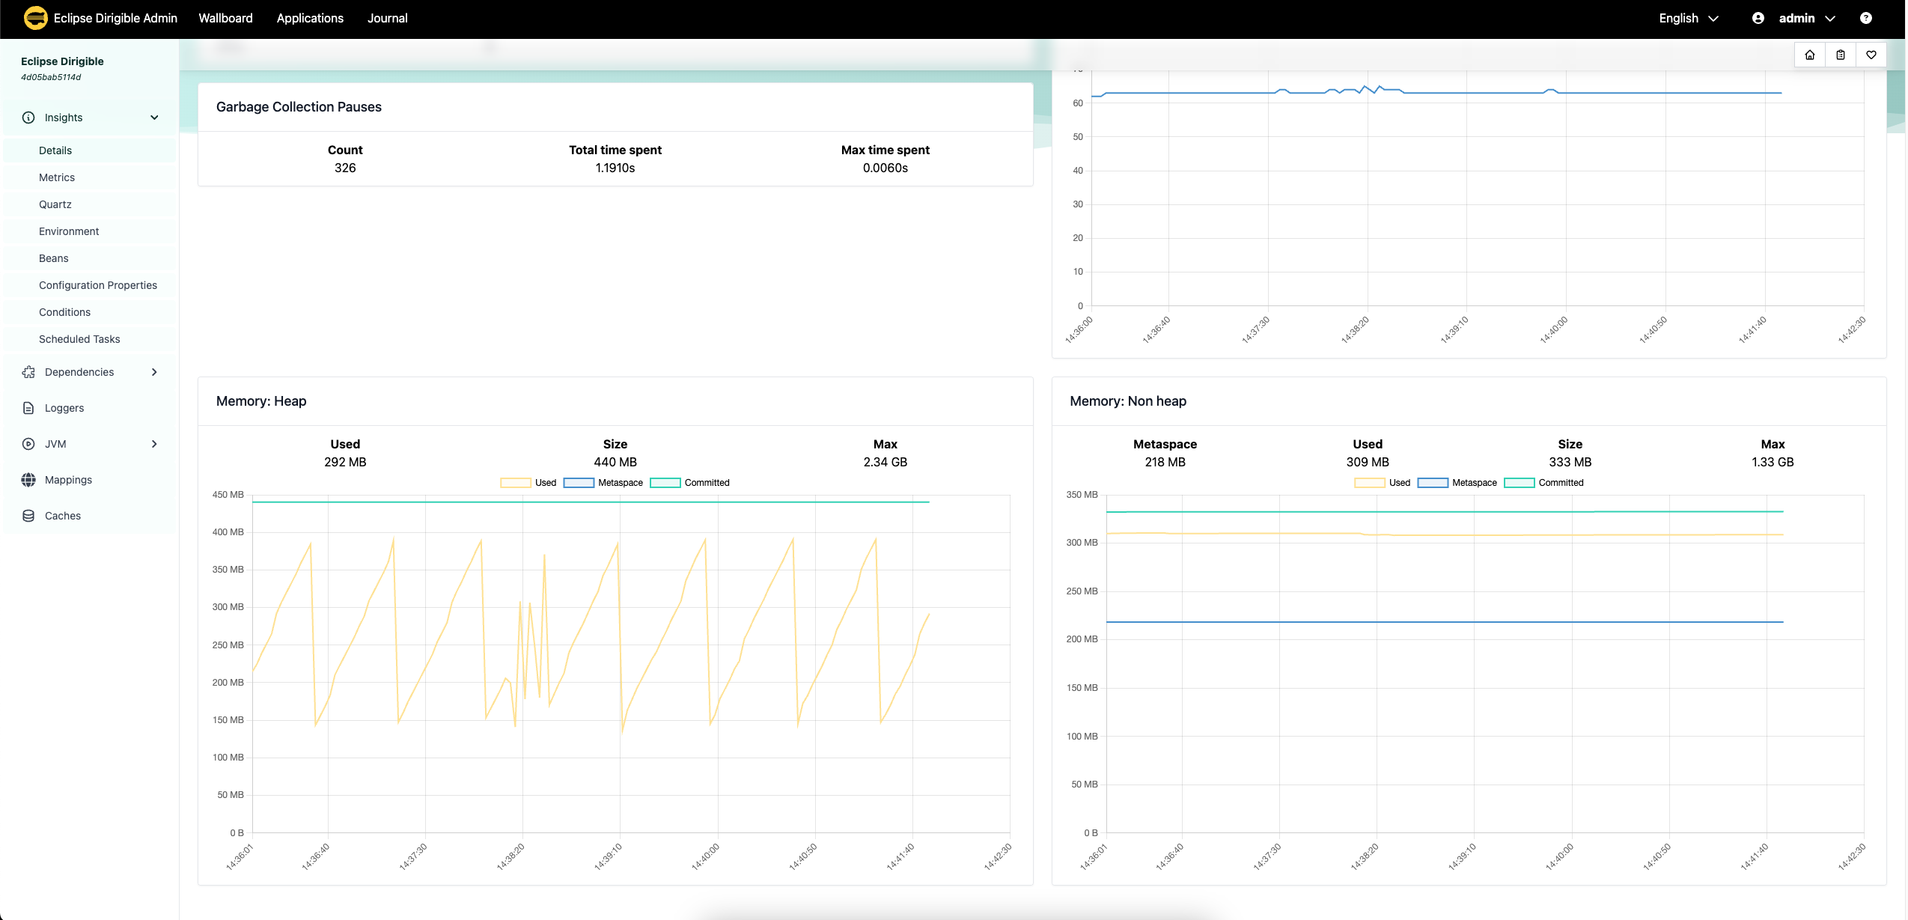Open Scheduled Tasks in sidebar
The height and width of the screenshot is (920, 1908).
click(x=79, y=339)
